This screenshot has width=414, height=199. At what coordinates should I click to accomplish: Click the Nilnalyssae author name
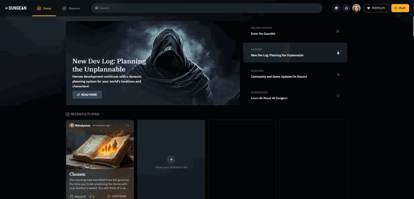[82, 126]
